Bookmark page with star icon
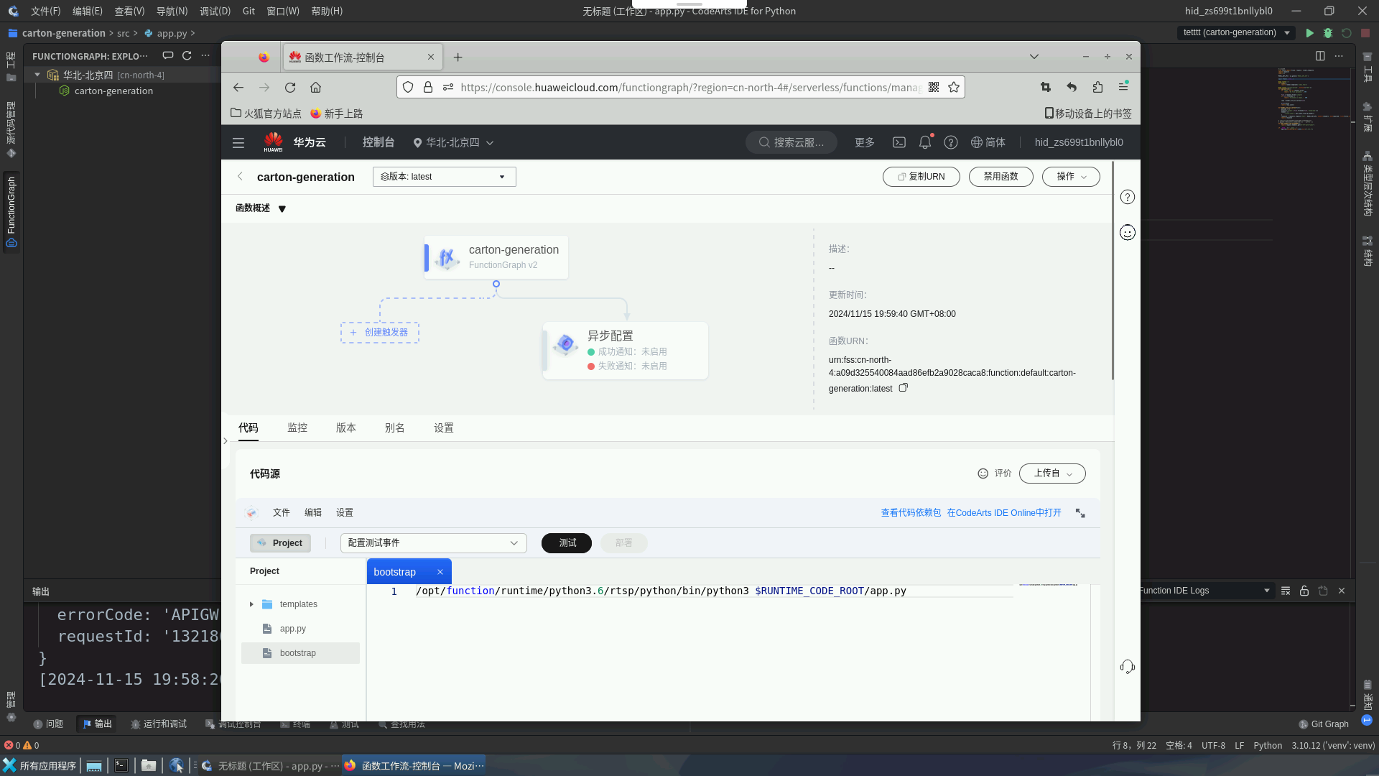Screen dimensions: 1379x776 pyautogui.click(x=954, y=87)
